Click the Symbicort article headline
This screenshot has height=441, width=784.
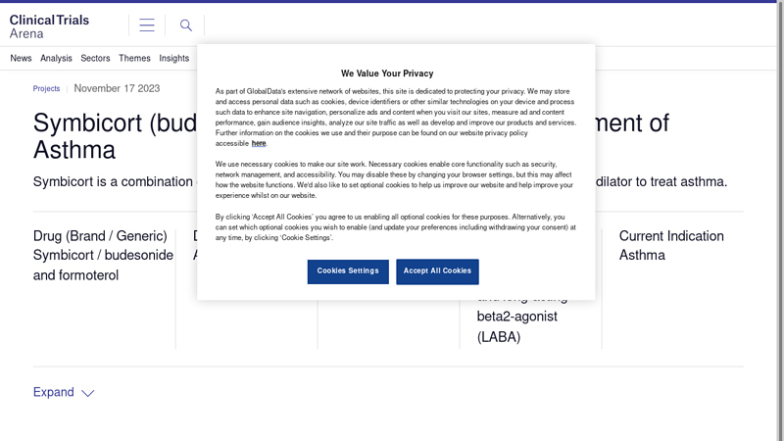(x=351, y=136)
